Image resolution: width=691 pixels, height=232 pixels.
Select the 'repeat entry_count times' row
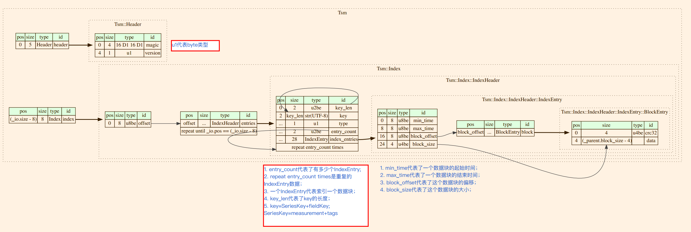[317, 147]
